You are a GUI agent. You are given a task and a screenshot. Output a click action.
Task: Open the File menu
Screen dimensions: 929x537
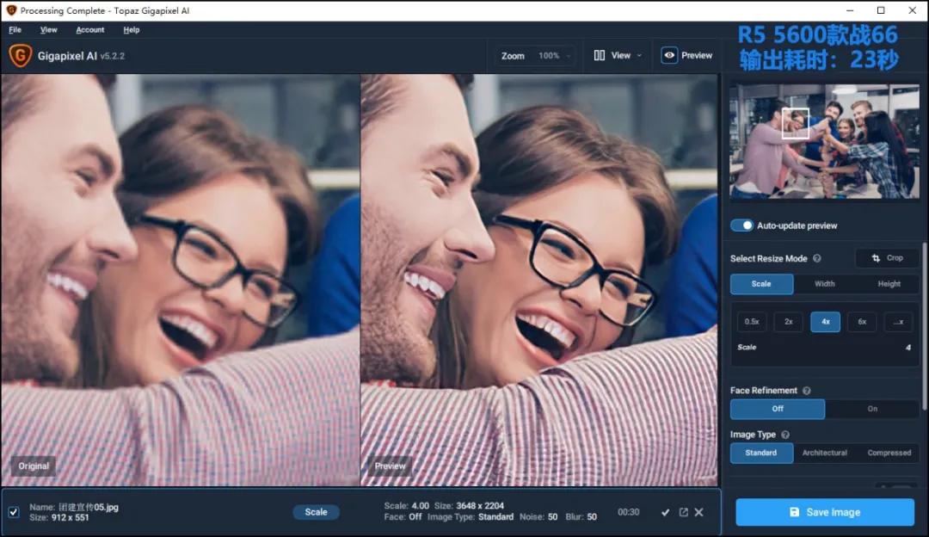coord(15,30)
